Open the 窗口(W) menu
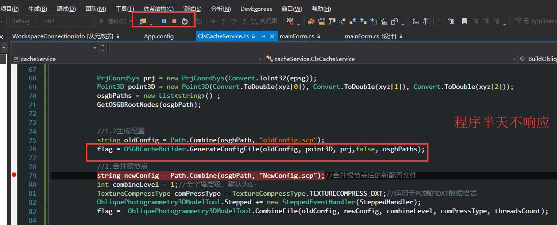The height and width of the screenshot is (225, 557). coord(291,9)
